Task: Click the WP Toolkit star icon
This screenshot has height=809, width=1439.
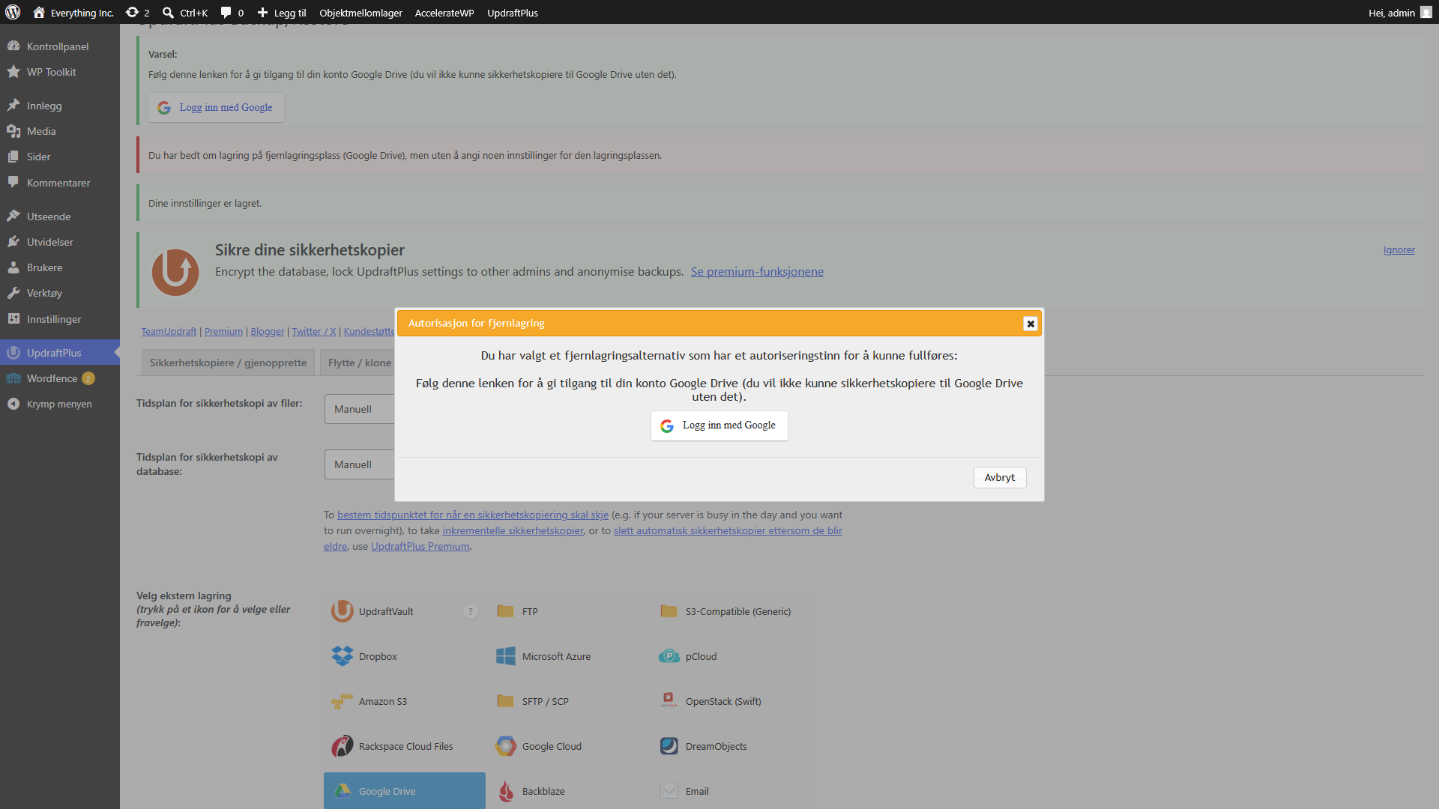Action: [x=13, y=72]
